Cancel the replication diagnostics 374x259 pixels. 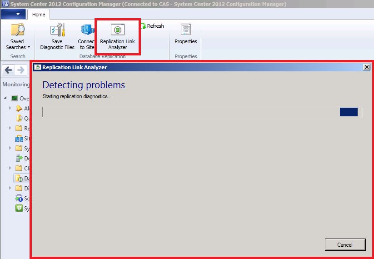coord(345,245)
